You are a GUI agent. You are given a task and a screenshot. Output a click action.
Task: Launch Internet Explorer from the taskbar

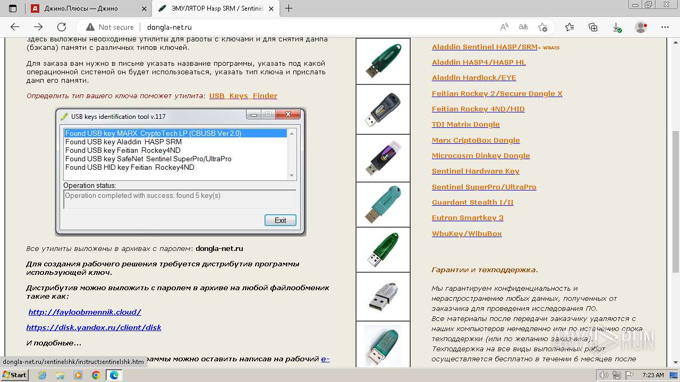pos(42,375)
